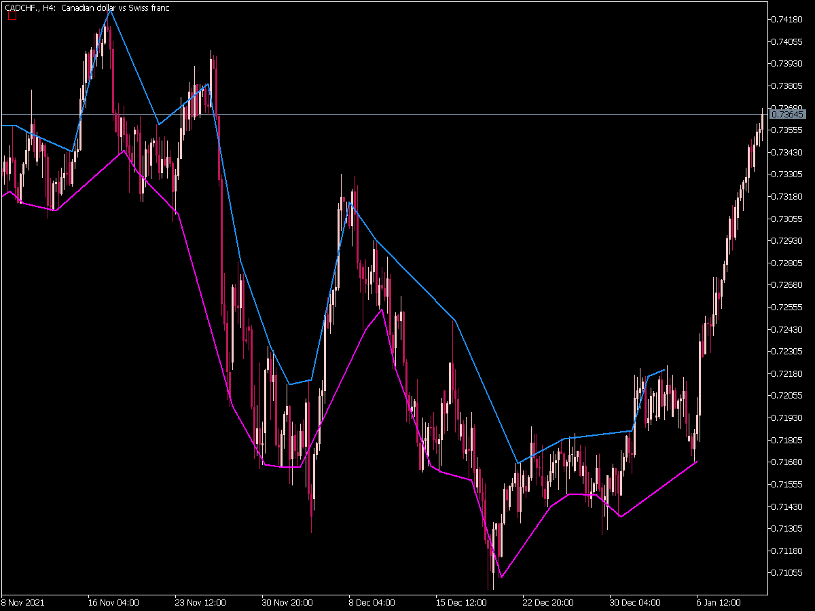Click the 0.73805 price axis label

coord(788,86)
